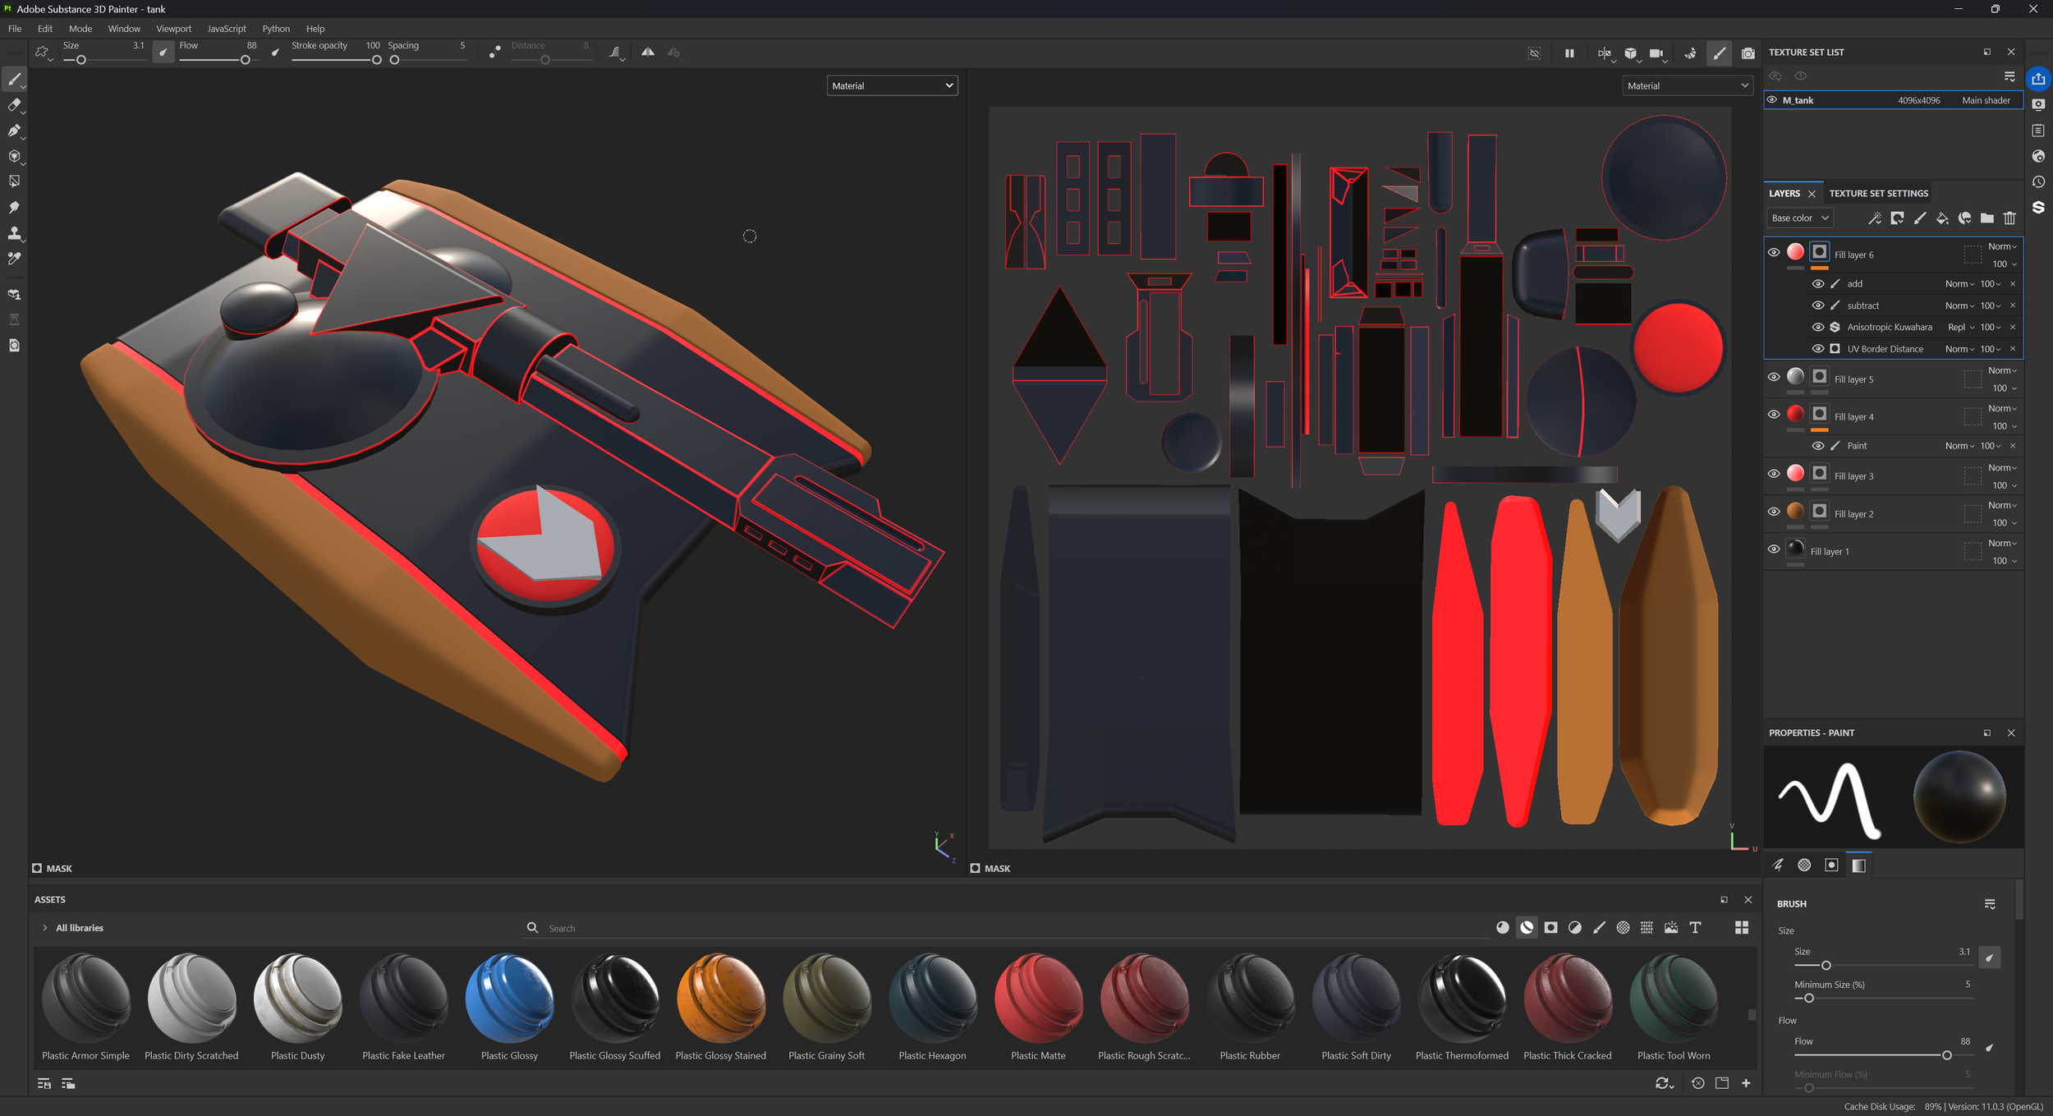The height and width of the screenshot is (1116, 2053).
Task: Select the Smudge tool
Action: (14, 208)
